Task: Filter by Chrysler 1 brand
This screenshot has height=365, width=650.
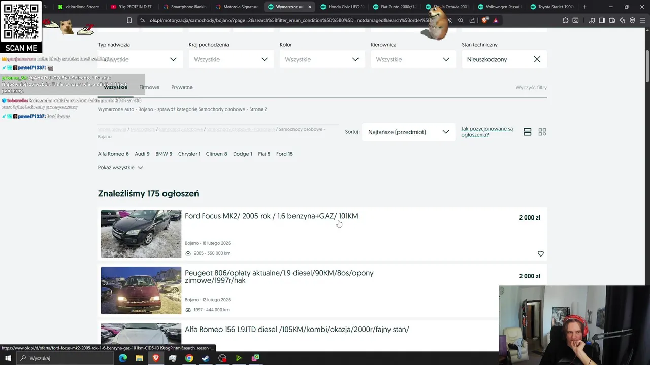Action: (189, 154)
